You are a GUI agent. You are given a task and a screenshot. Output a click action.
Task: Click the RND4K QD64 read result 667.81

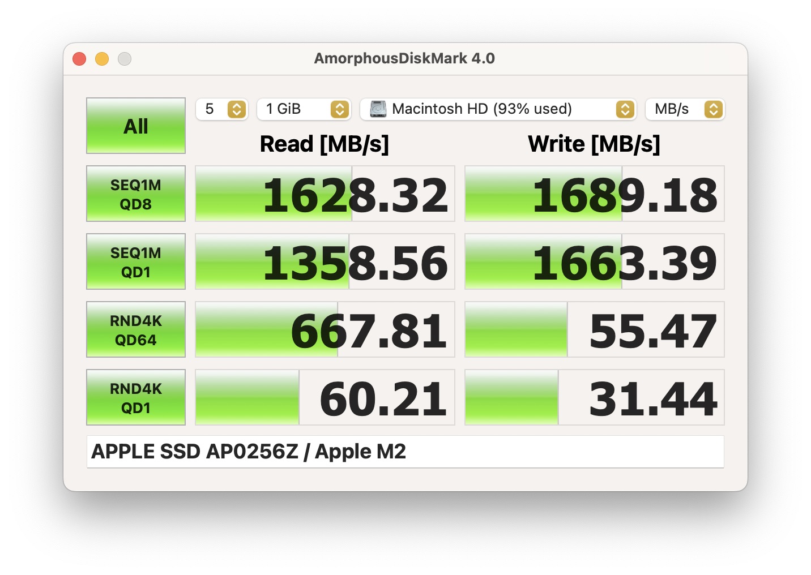point(325,329)
